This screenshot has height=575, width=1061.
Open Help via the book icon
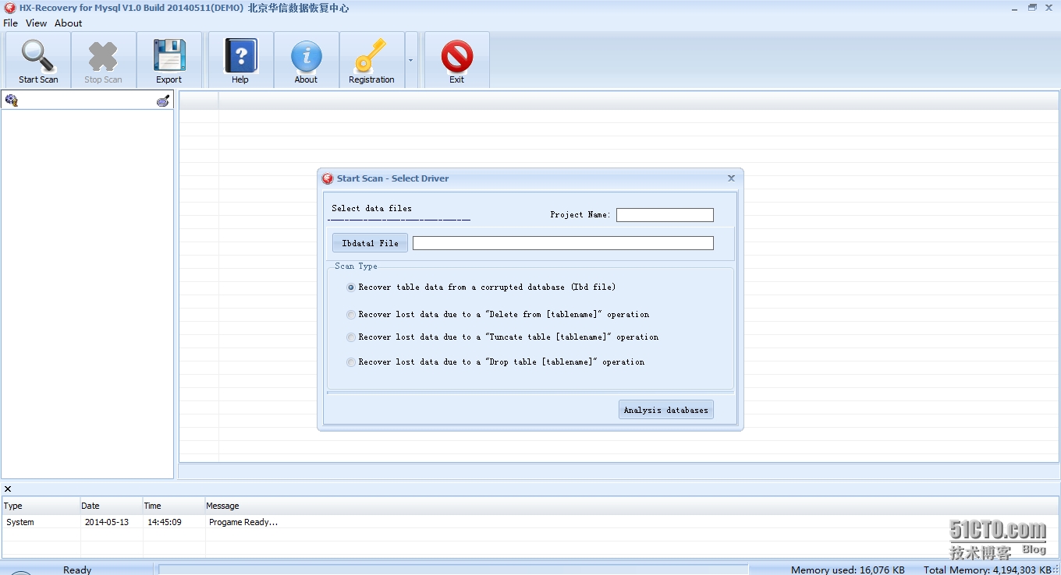240,56
